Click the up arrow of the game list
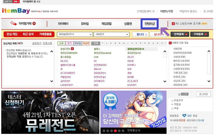 click(165, 52)
